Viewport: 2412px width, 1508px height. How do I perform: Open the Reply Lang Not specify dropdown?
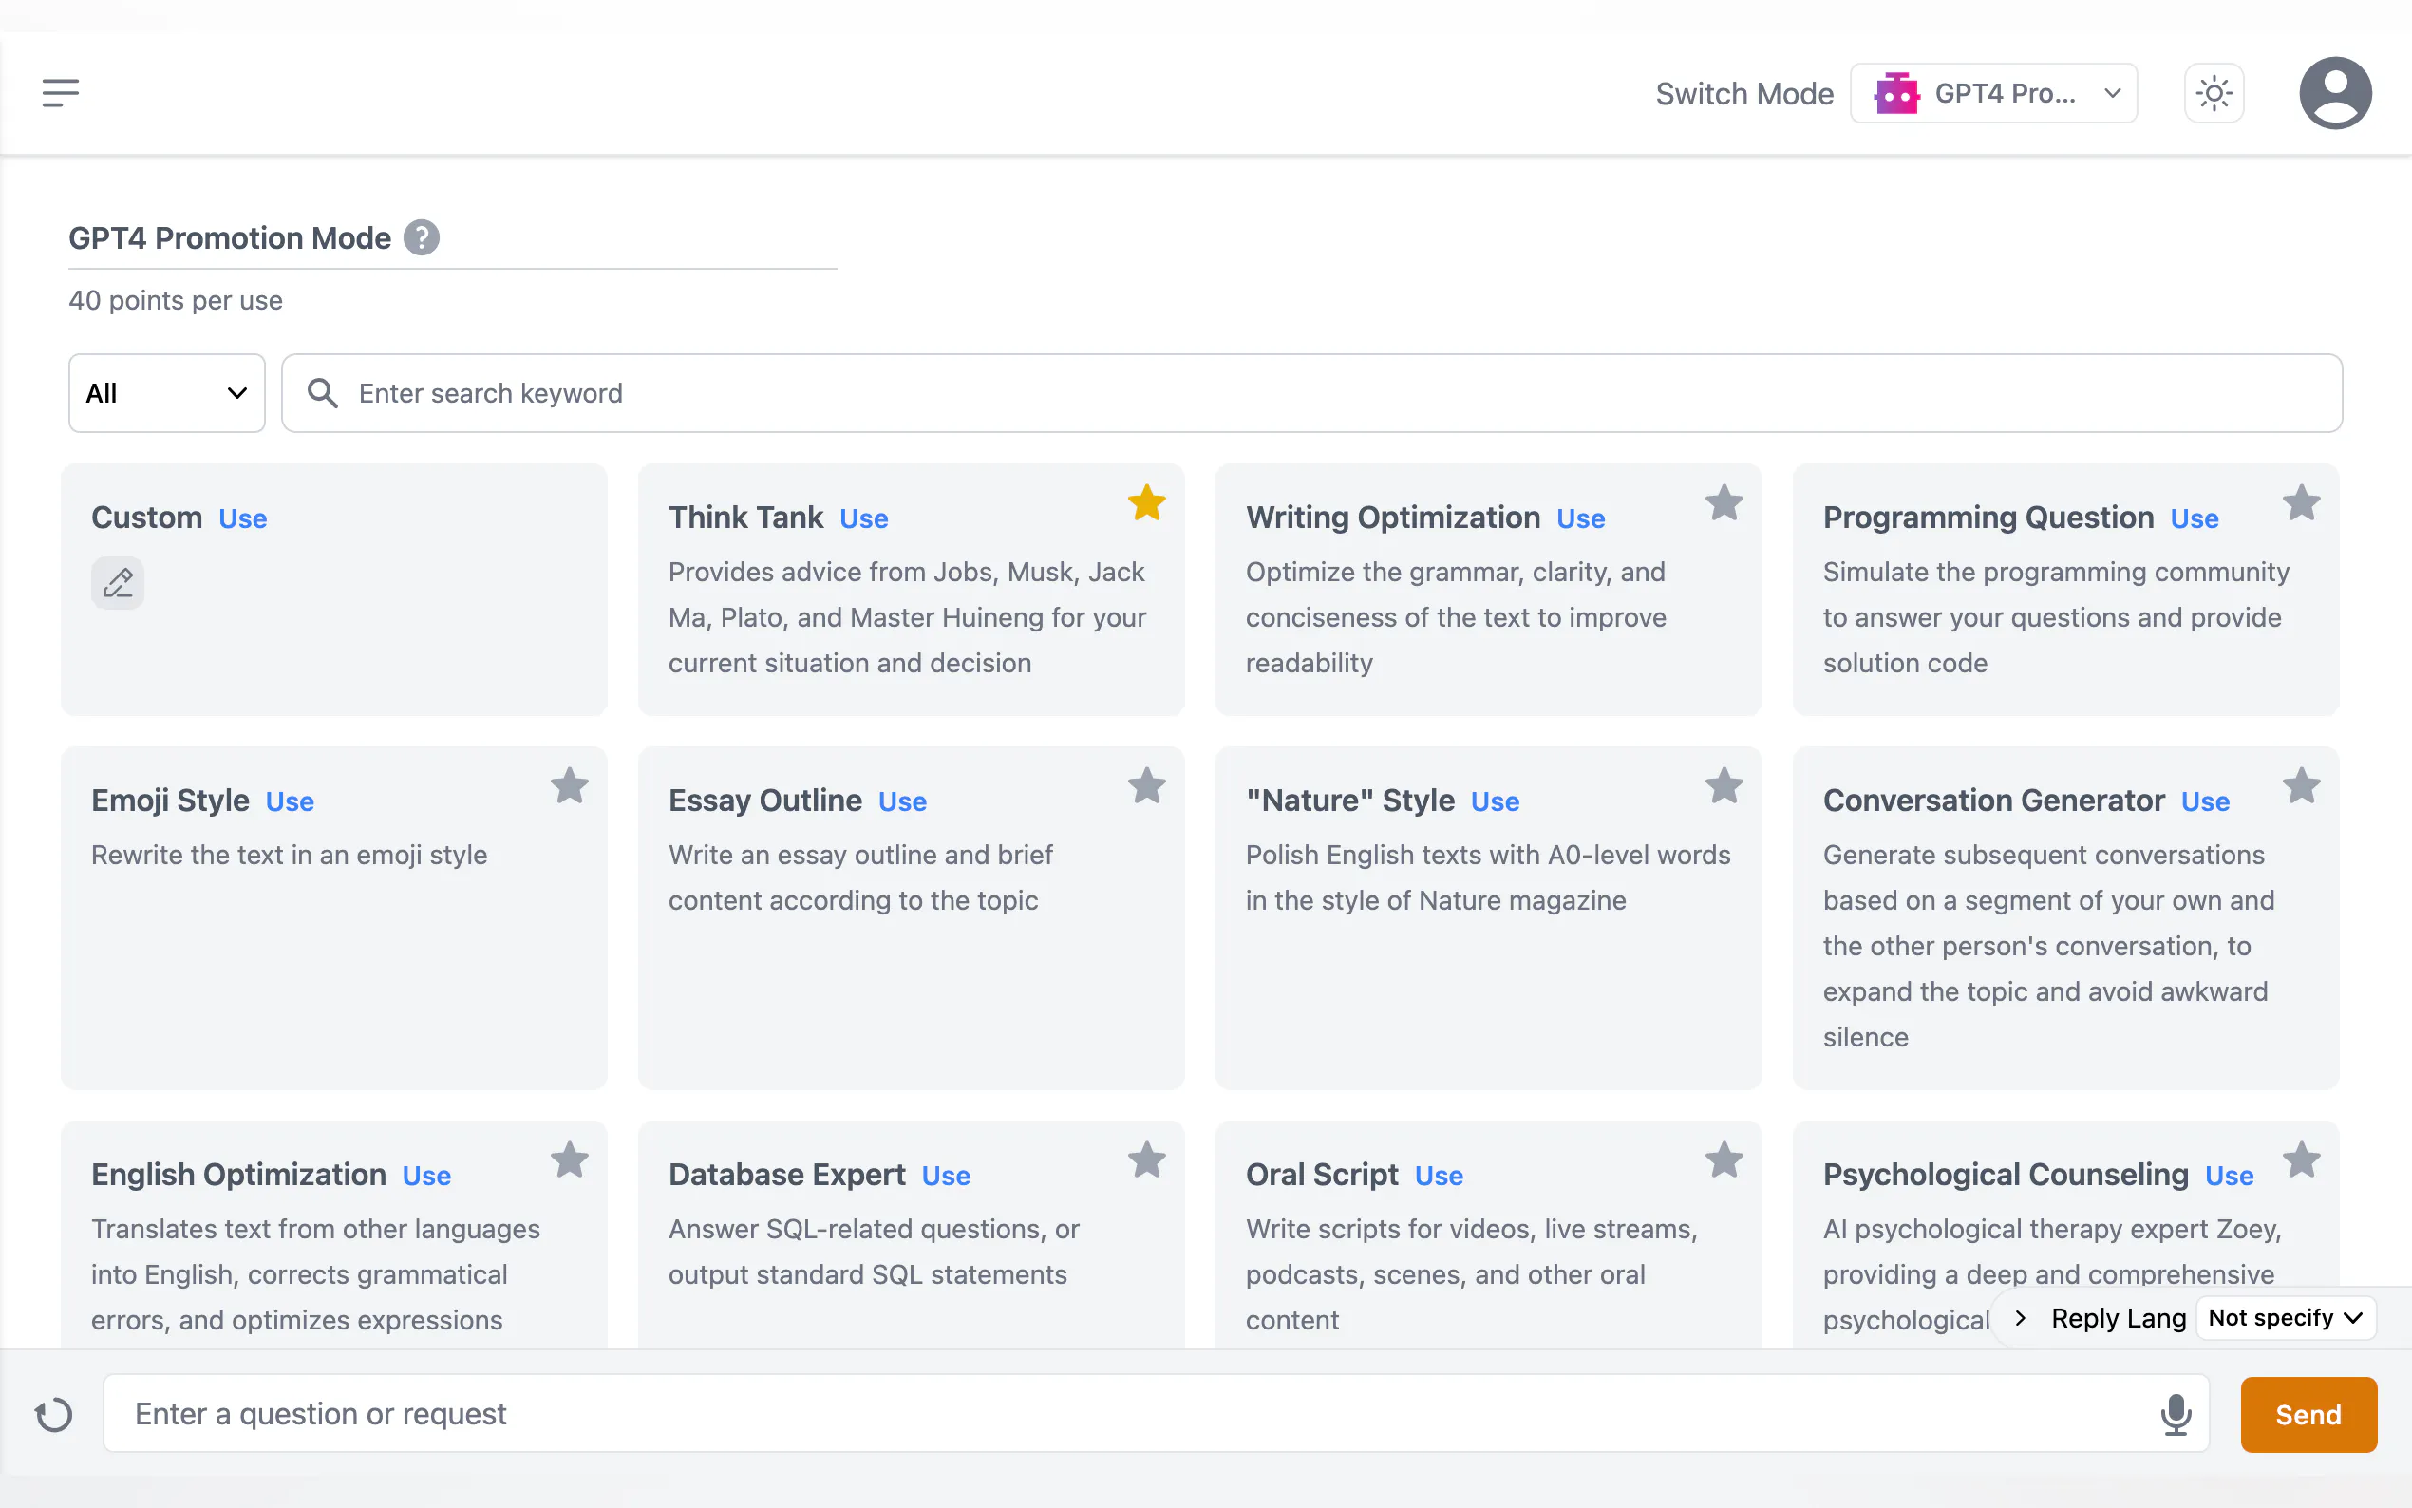click(2285, 1318)
